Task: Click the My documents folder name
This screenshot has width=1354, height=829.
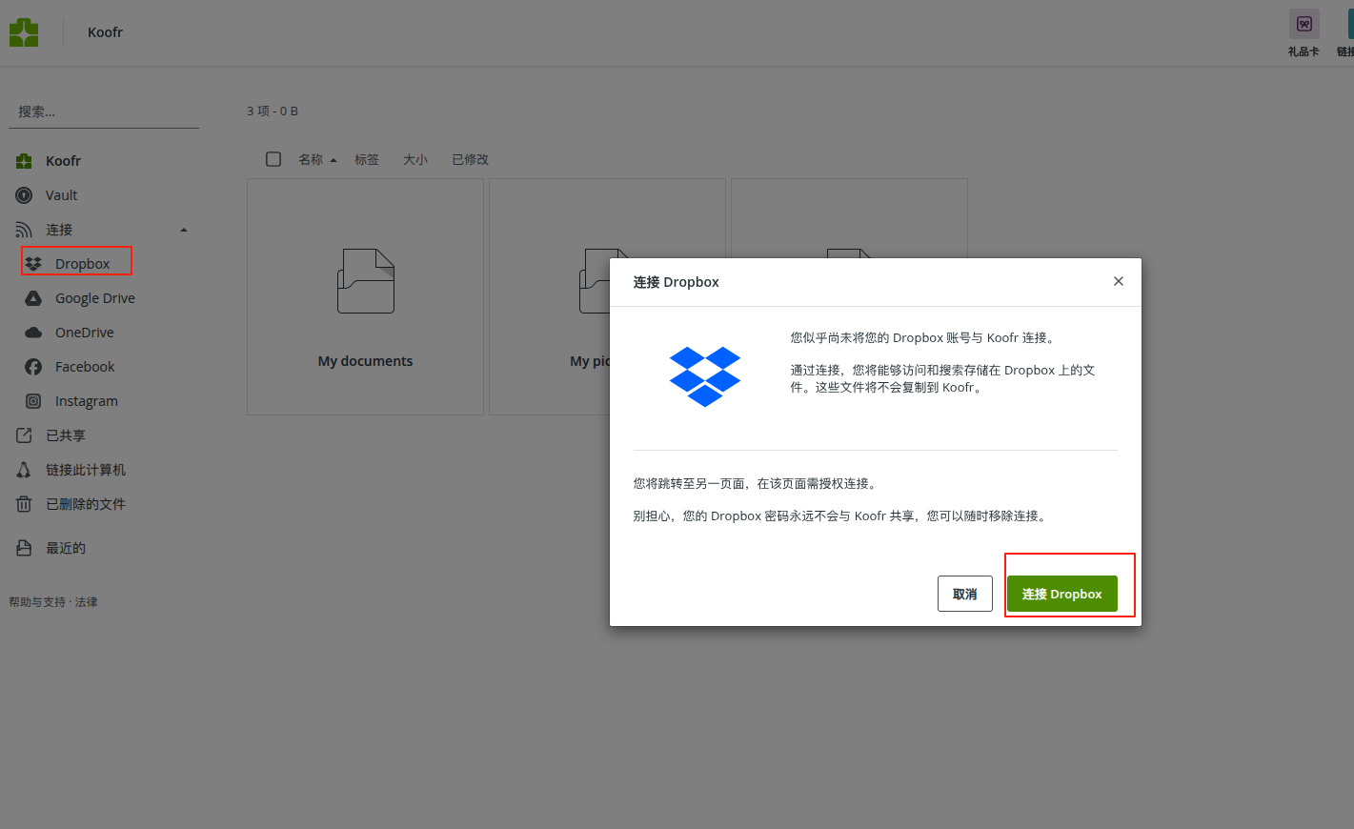Action: [x=366, y=361]
